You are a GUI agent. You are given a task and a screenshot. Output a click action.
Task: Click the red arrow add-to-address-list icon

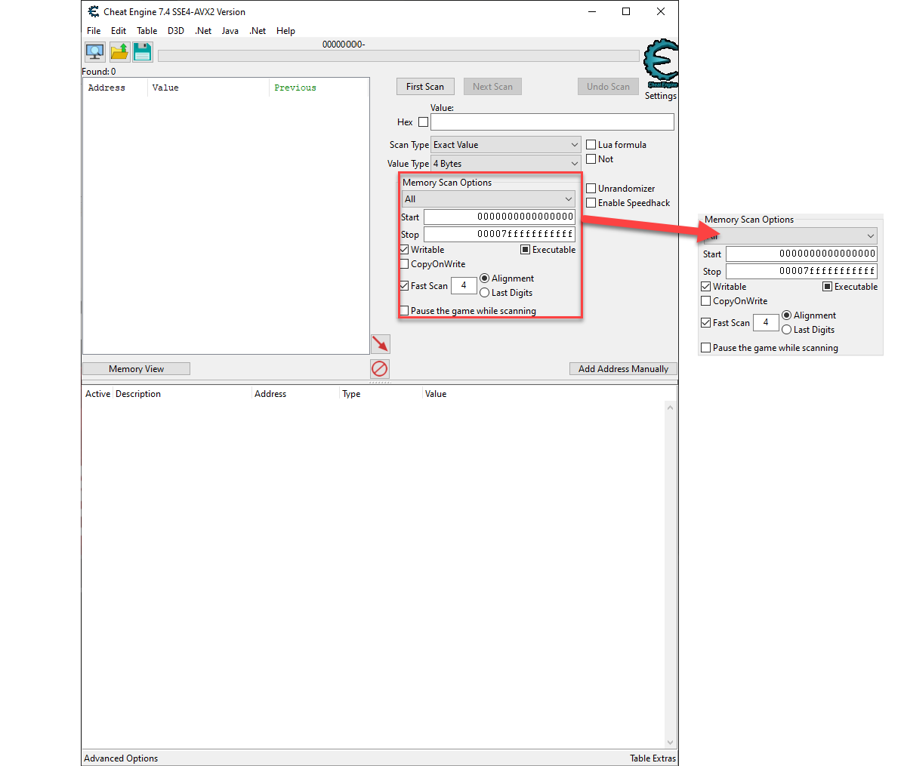[381, 344]
